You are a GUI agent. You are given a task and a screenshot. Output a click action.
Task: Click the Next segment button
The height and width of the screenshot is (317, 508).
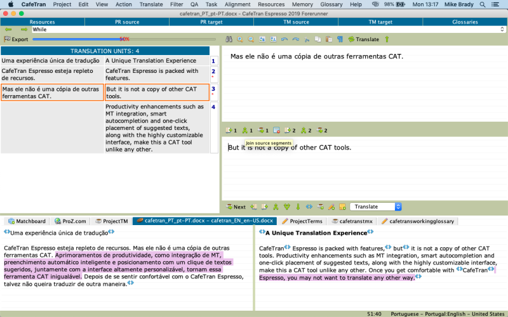point(236,207)
